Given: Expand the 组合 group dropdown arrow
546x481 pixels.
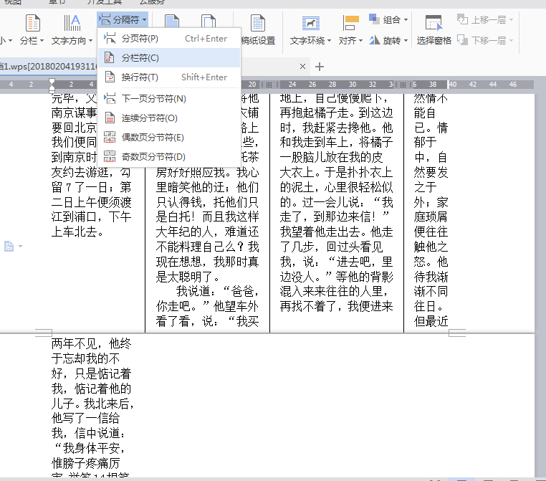Looking at the screenshot, I should point(406,20).
